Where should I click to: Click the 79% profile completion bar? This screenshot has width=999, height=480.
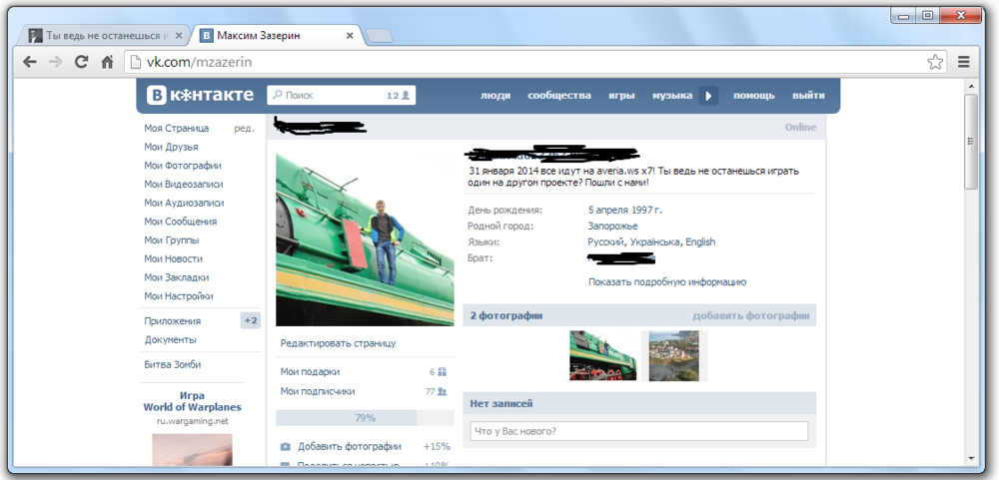pos(364,418)
